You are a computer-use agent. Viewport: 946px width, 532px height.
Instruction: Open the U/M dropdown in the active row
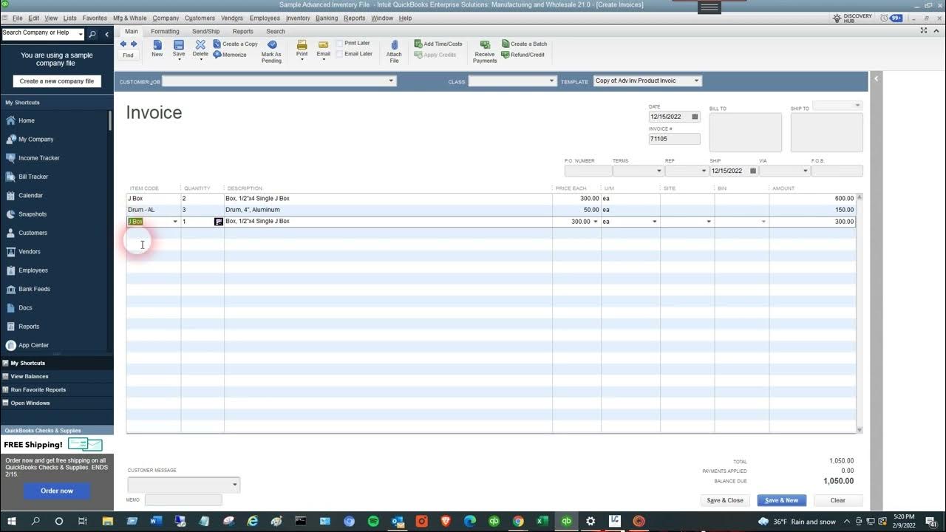[654, 222]
